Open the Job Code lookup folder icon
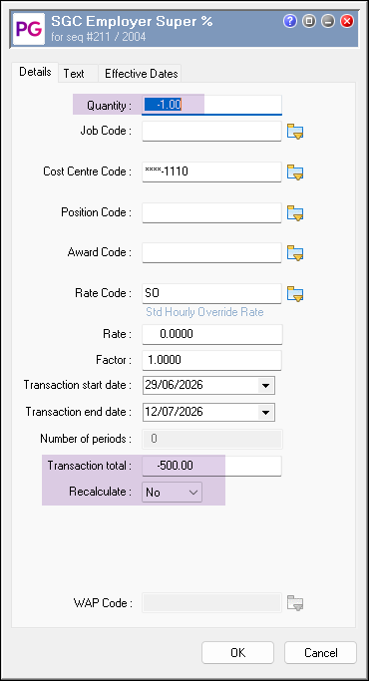369x681 pixels. pos(295,132)
